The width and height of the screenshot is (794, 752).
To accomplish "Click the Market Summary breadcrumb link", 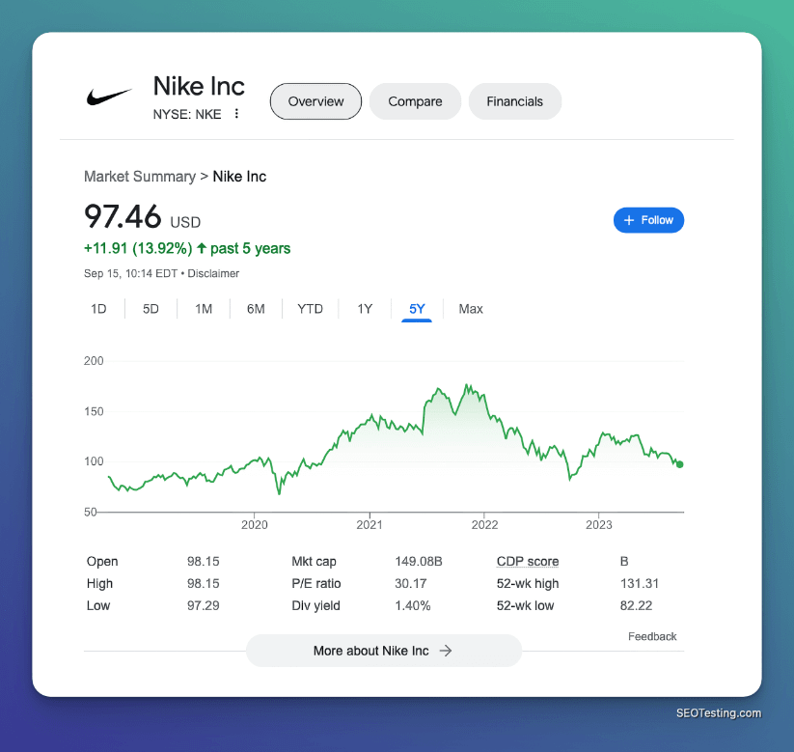I will coord(139,177).
